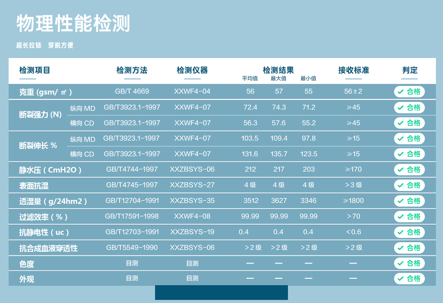Click the 合格 checkmark for 外观 row
Viewport: 443px width, 303px height.
(409, 279)
